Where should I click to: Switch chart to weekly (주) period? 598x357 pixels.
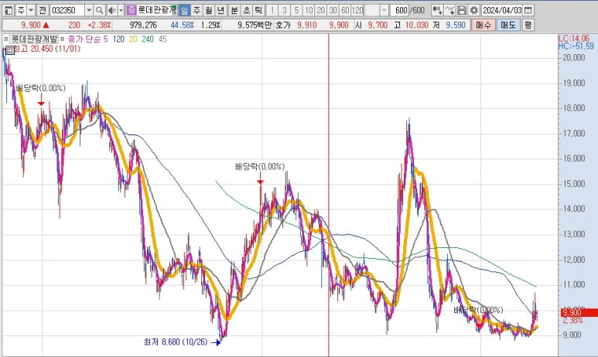click(x=196, y=10)
